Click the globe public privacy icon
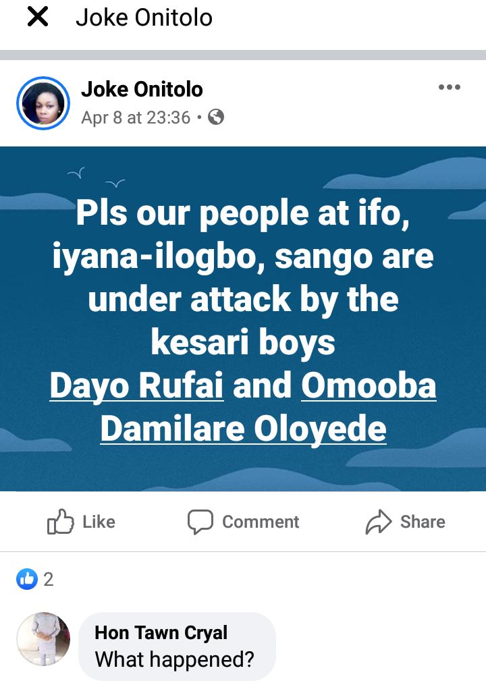 pos(216,117)
